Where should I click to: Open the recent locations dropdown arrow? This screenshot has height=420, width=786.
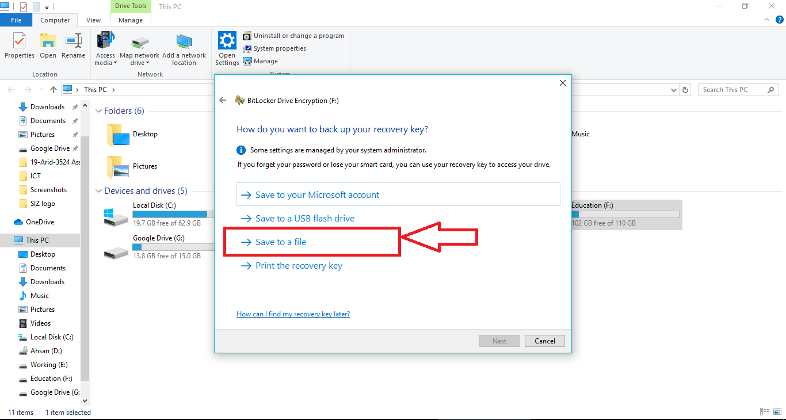pyautogui.click(x=41, y=90)
